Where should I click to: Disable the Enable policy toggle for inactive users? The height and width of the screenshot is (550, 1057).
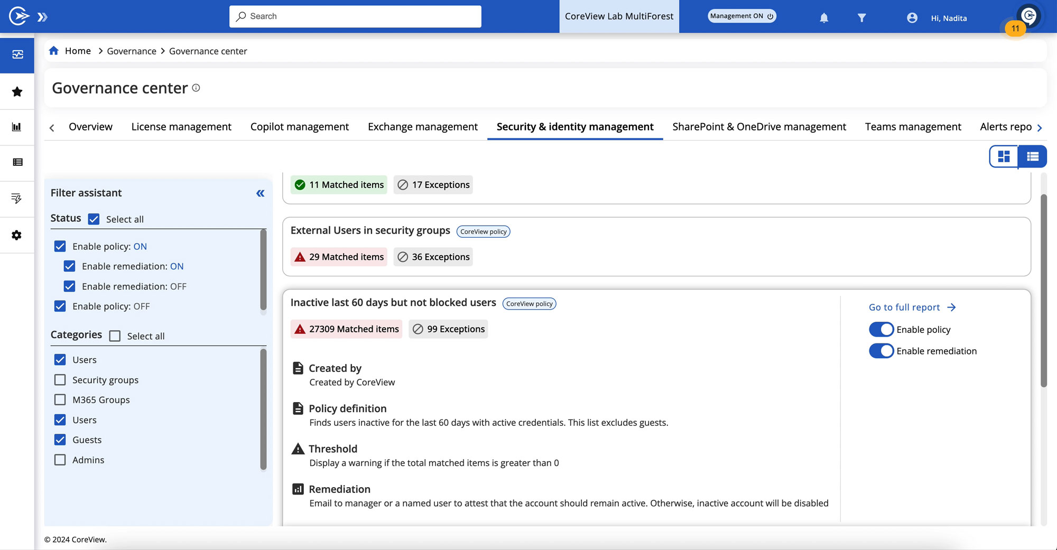click(x=880, y=329)
